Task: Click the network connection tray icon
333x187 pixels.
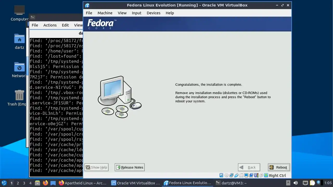Action: pos(305,183)
